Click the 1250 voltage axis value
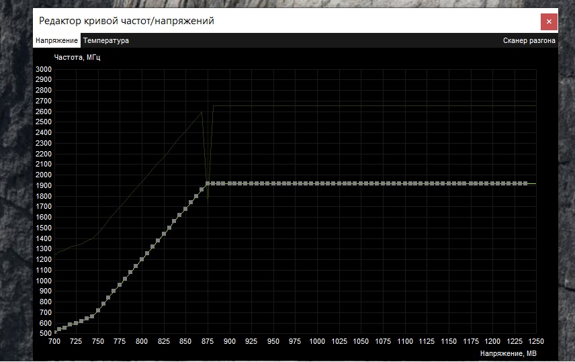575x362 pixels. click(x=536, y=341)
